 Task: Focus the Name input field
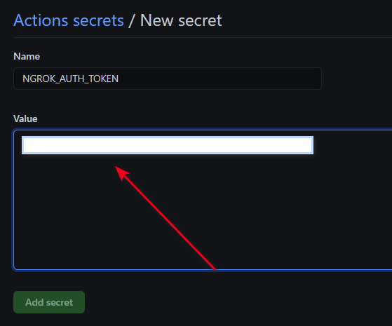click(168, 79)
